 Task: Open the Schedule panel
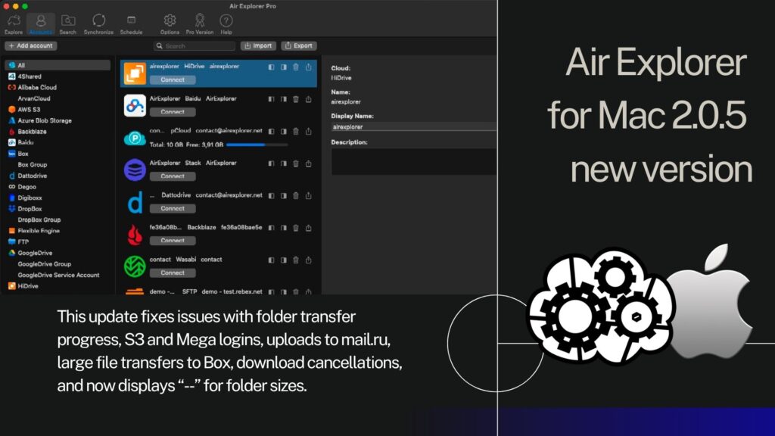131,23
